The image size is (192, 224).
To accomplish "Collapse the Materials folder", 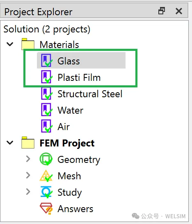I will click(x=10, y=44).
